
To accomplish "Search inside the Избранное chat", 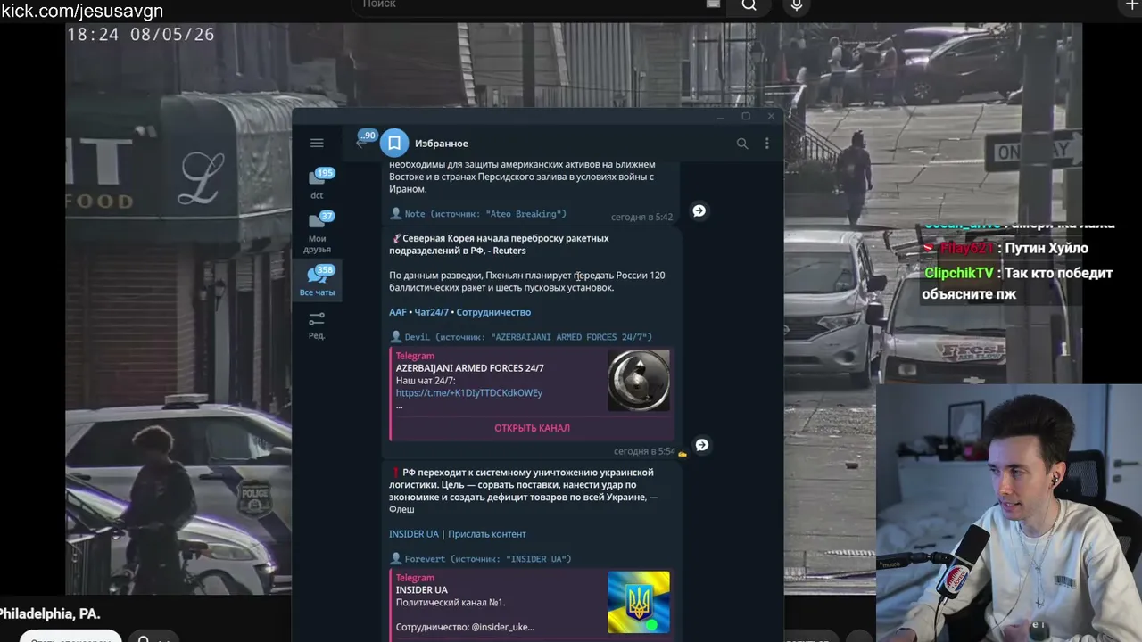I will (x=741, y=144).
